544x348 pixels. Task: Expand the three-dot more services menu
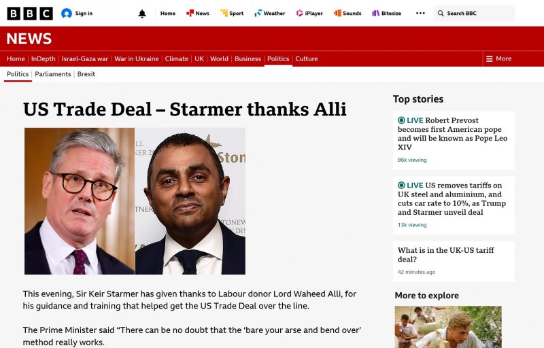[420, 13]
